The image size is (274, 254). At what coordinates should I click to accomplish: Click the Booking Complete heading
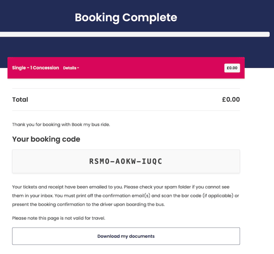click(126, 17)
